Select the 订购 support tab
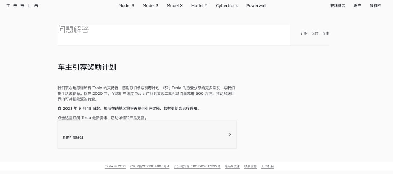This screenshot has height=174, width=393. (304, 33)
